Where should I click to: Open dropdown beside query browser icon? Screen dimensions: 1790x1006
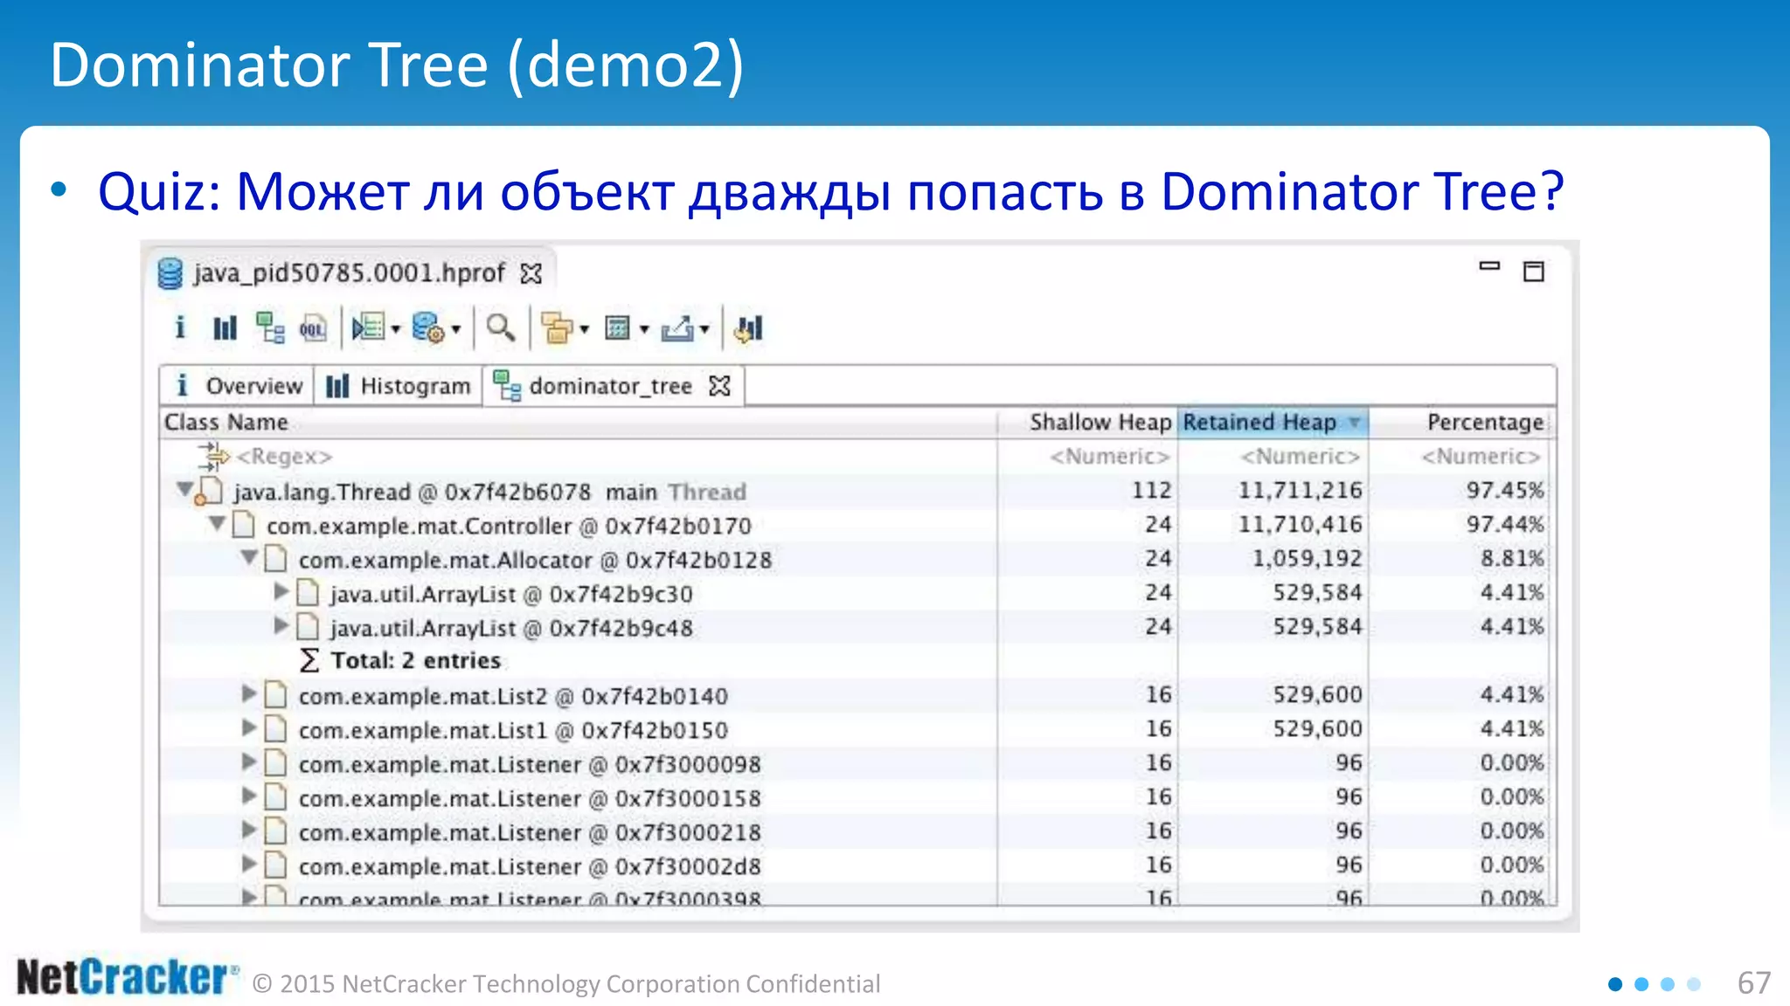click(x=455, y=330)
